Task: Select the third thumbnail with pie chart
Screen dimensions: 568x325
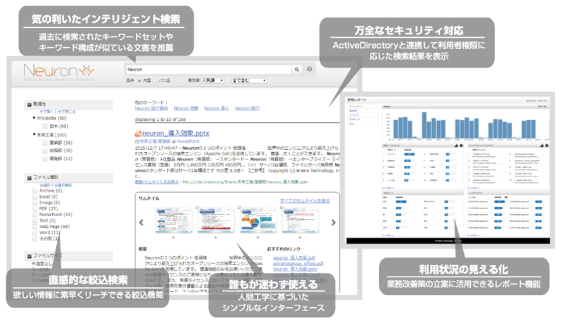Action: coord(258,220)
